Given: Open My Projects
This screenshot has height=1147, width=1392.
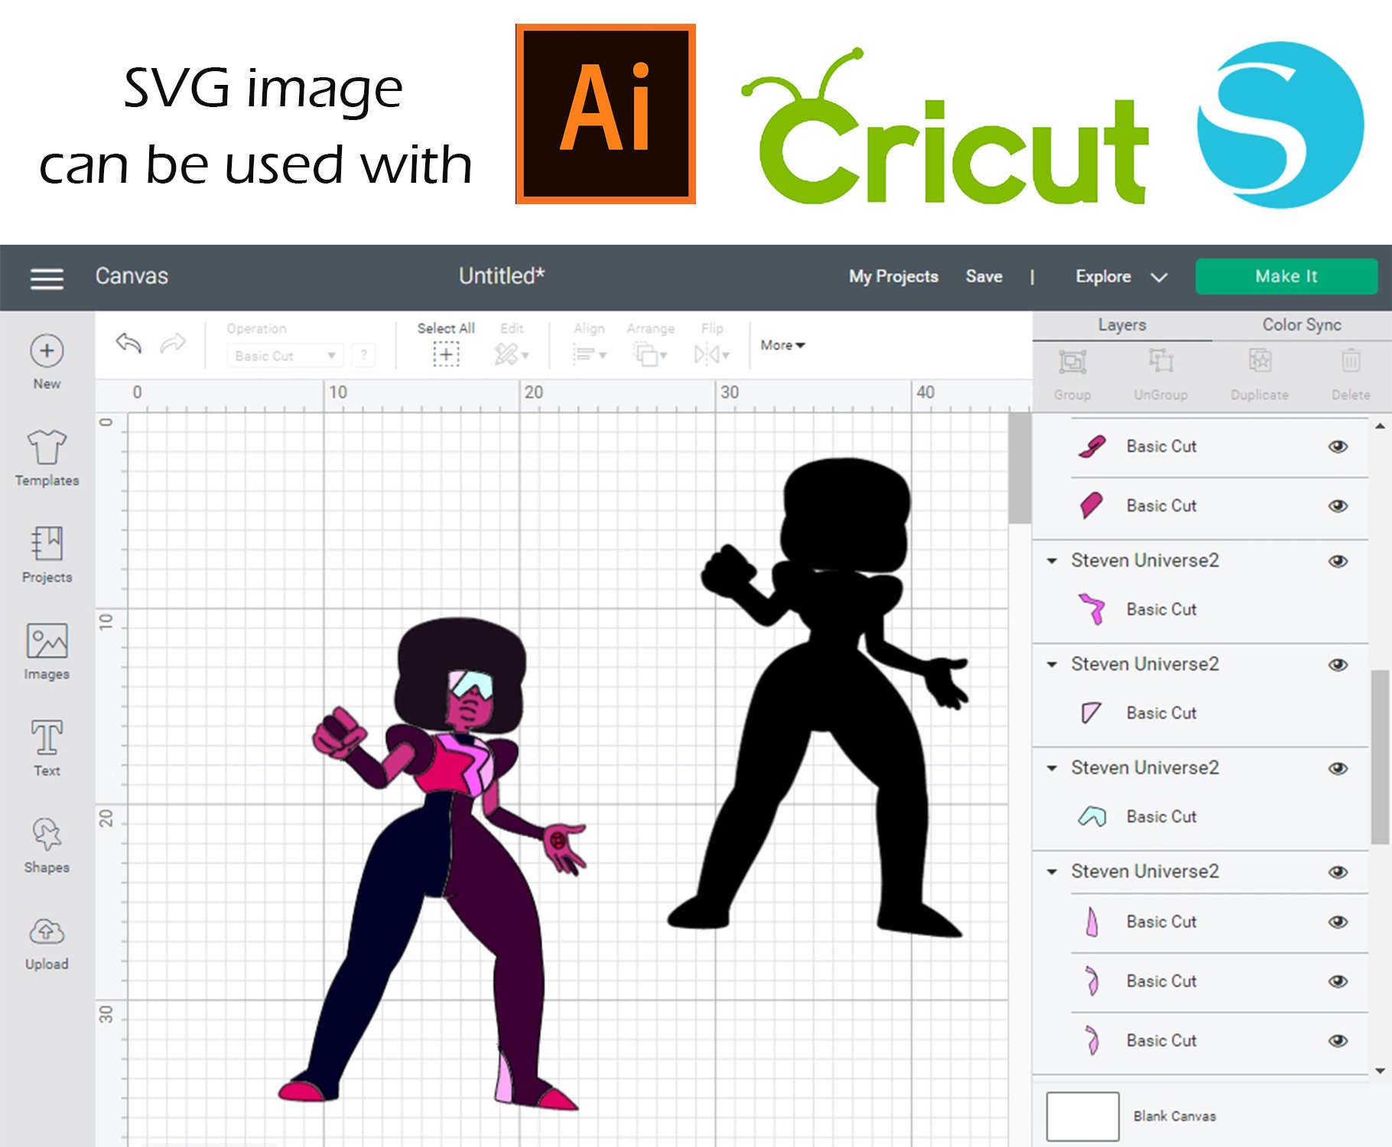Looking at the screenshot, I should tap(893, 277).
